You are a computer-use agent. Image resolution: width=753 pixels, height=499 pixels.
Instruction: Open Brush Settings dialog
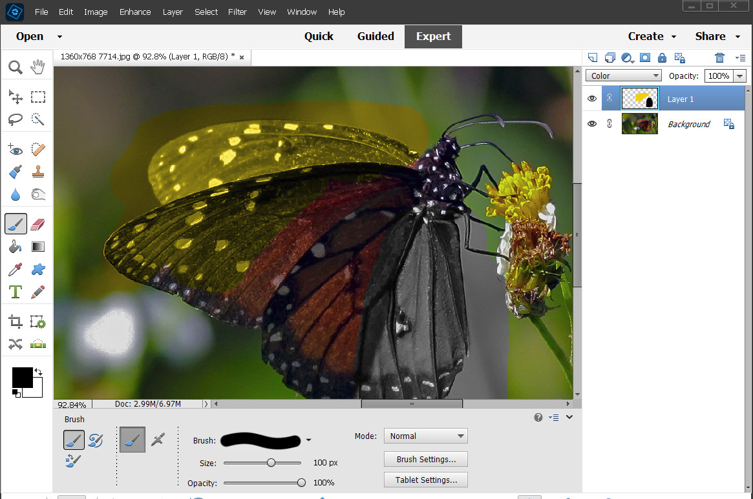(x=425, y=459)
